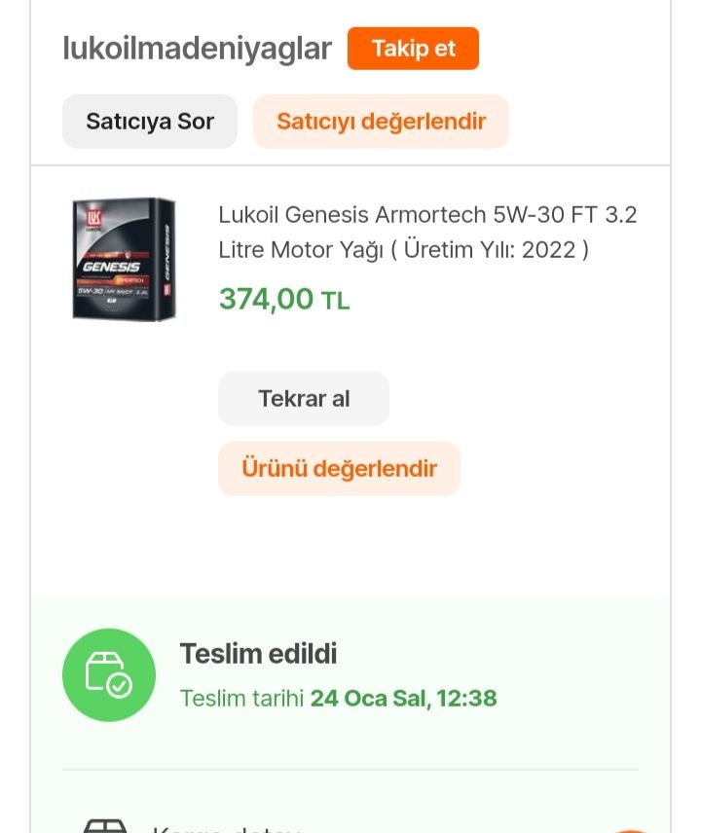The width and height of the screenshot is (701, 833).
Task: Open the Lukoil Genesis Armortech 5W-30 title
Action: (427, 233)
